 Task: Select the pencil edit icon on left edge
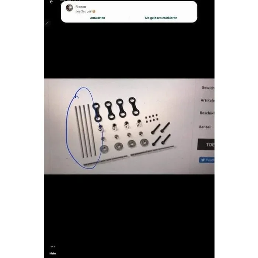(48, 23)
